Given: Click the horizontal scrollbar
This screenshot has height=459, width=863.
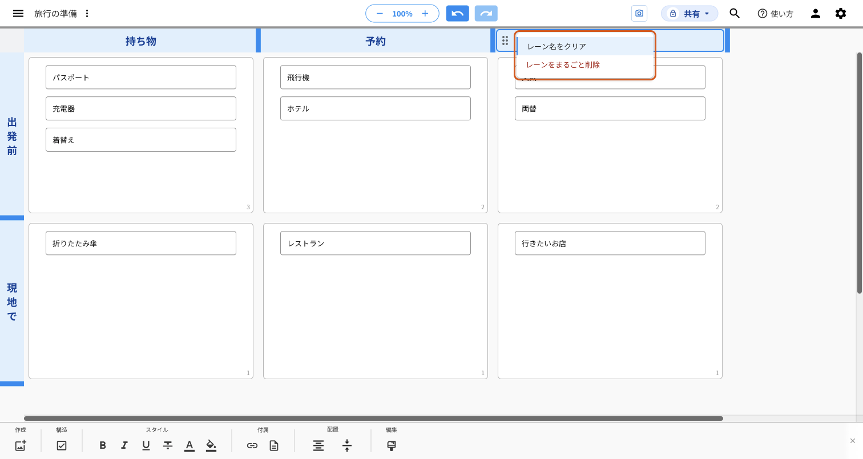Looking at the screenshot, I should pyautogui.click(x=373, y=419).
